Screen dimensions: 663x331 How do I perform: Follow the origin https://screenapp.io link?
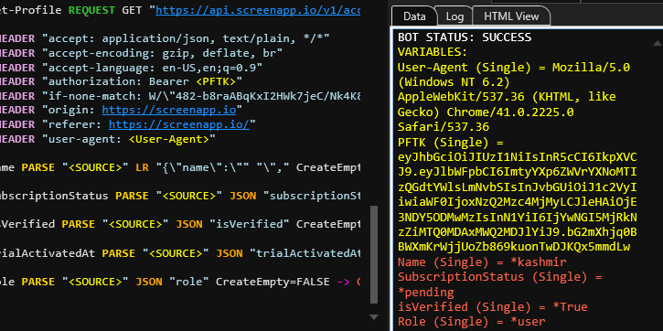[168, 110]
